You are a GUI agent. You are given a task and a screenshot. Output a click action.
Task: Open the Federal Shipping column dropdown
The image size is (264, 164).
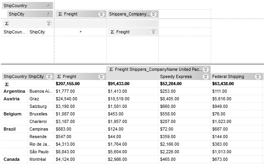pyautogui.click(x=258, y=76)
